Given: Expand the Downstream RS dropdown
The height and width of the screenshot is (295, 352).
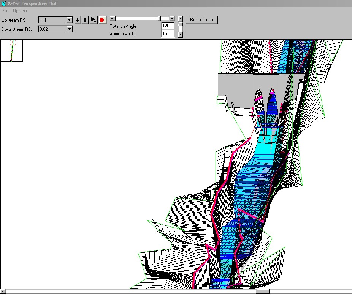Looking at the screenshot, I should pos(69,29).
